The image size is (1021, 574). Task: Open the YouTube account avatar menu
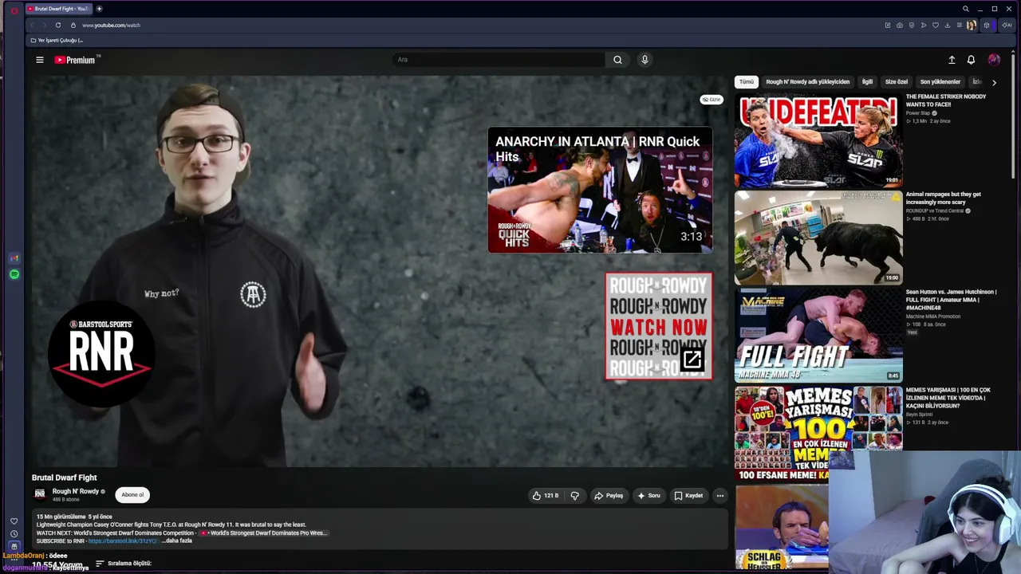pyautogui.click(x=994, y=60)
